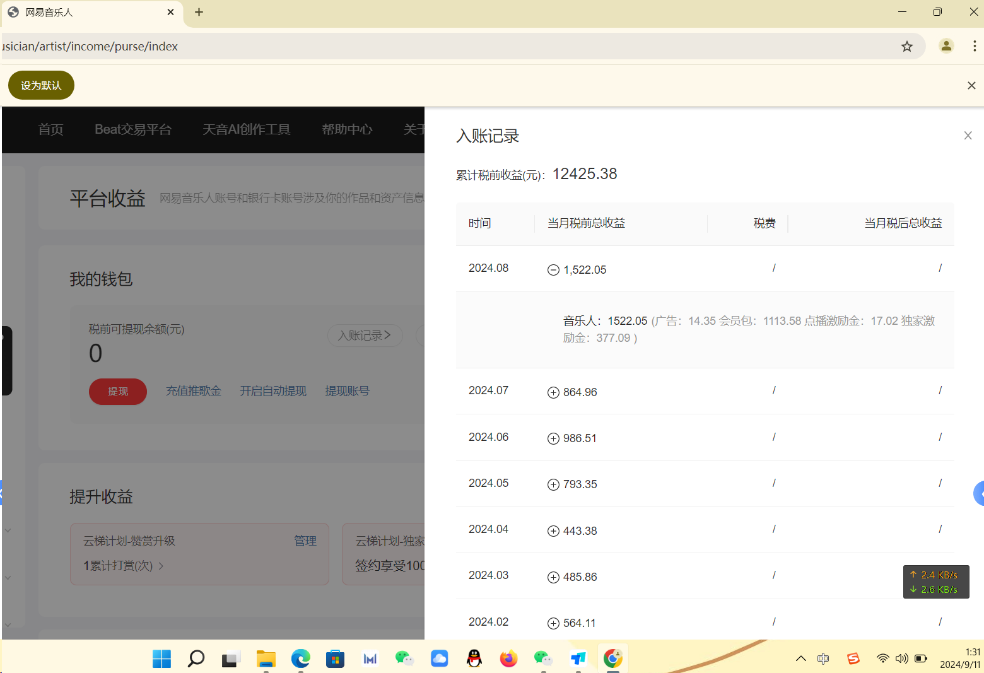Open the 入账记录 link in wallet

[365, 336]
